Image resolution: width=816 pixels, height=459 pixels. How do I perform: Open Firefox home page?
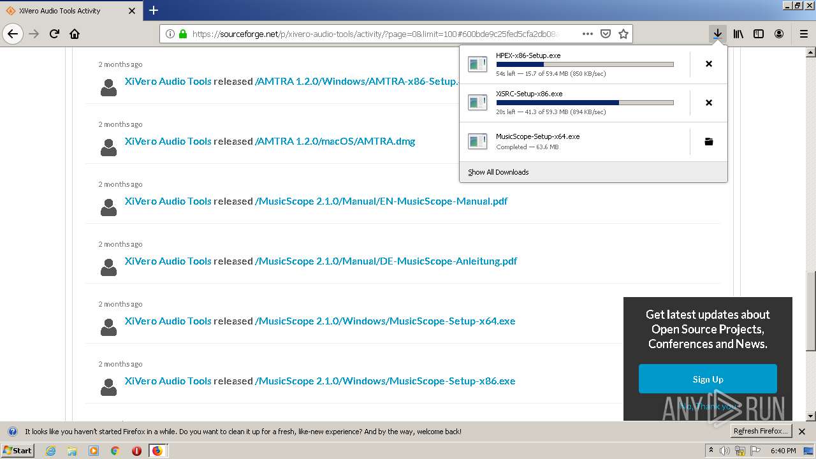[x=75, y=34]
